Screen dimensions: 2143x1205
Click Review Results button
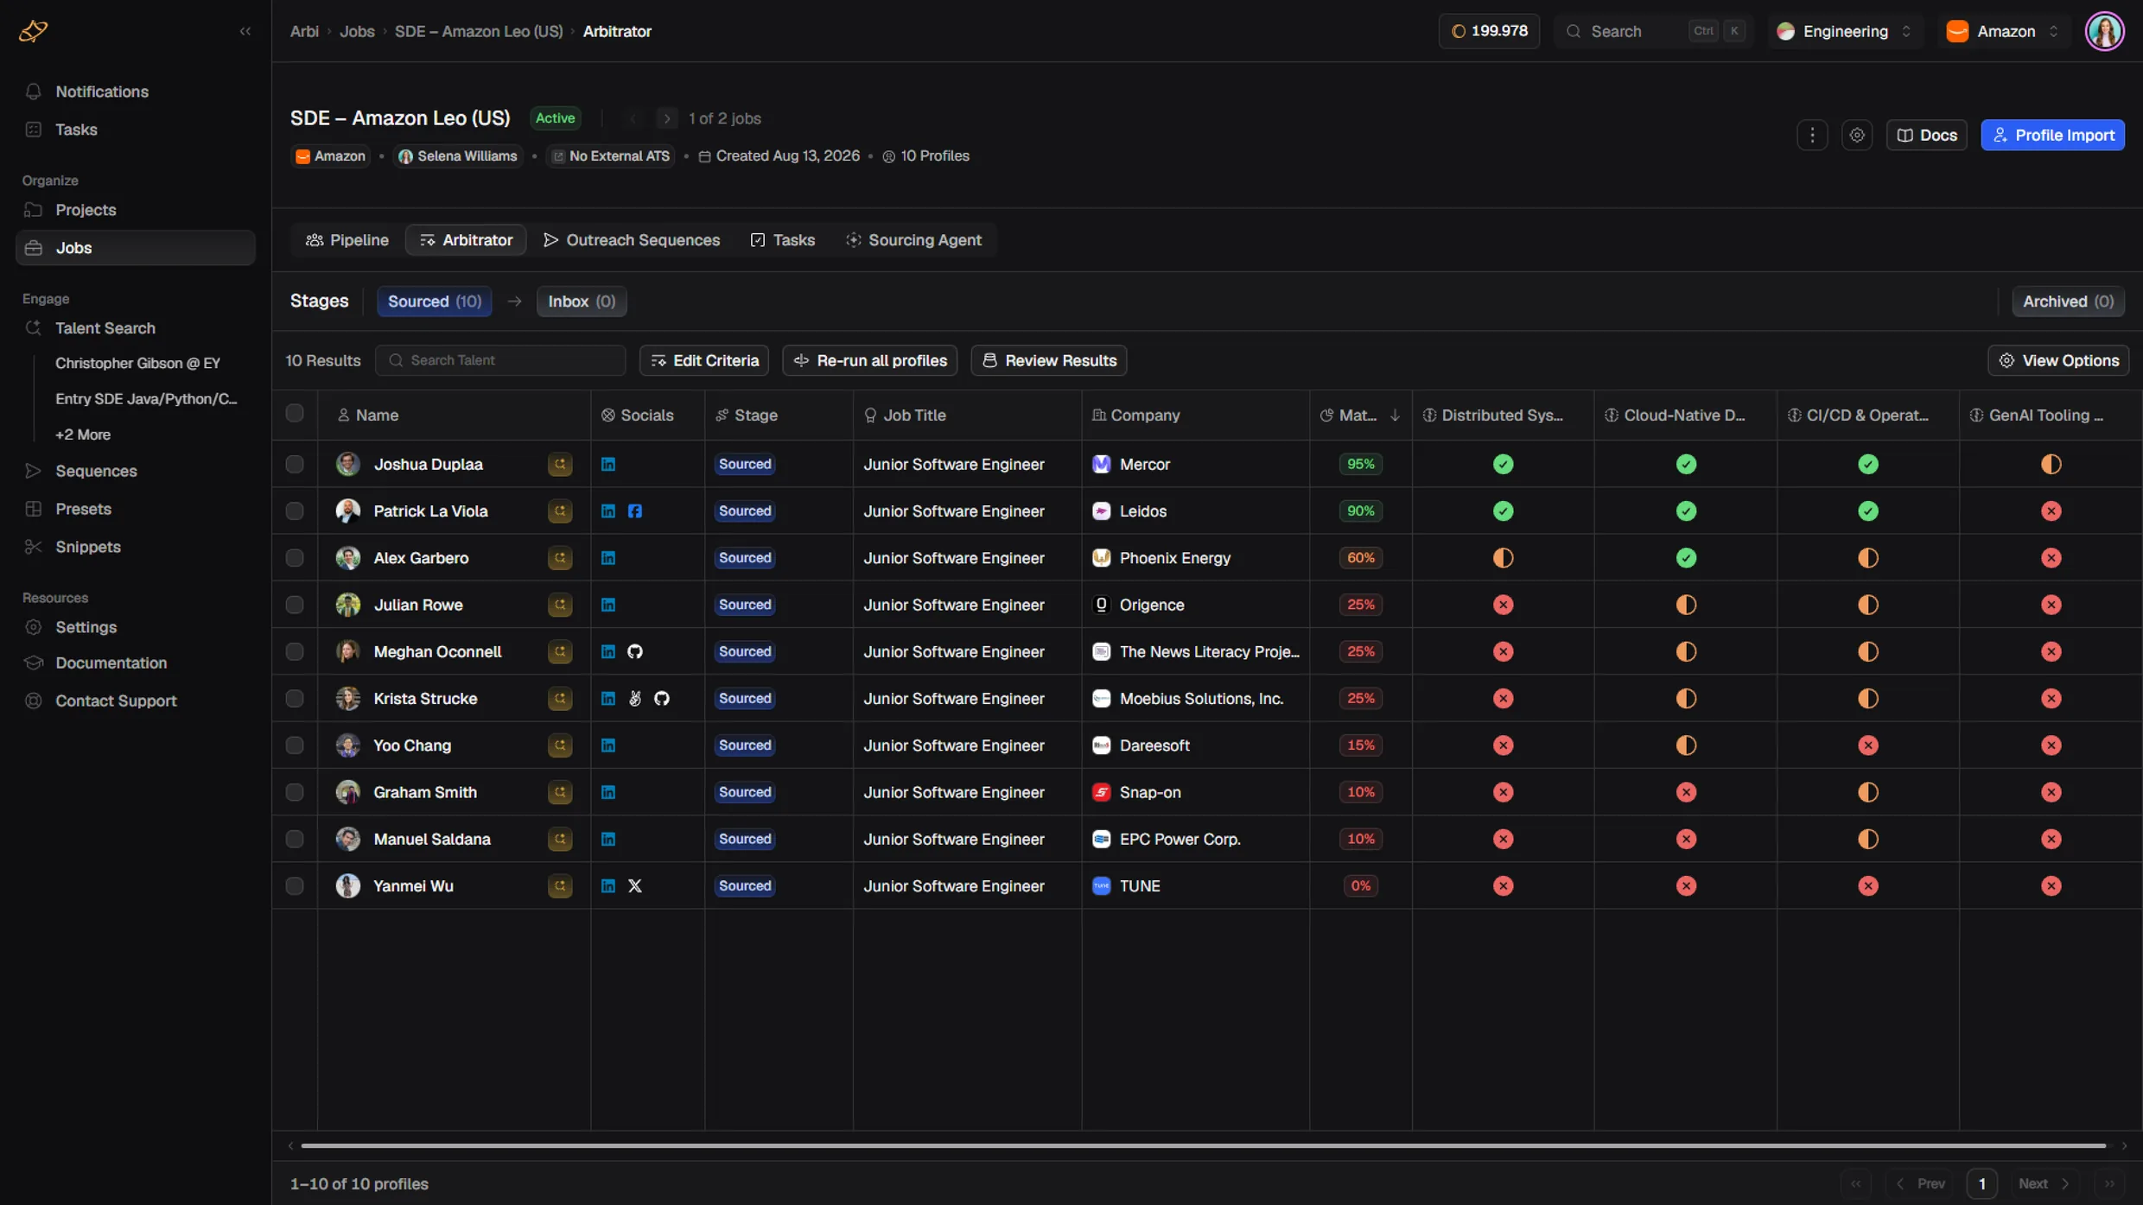point(1049,360)
